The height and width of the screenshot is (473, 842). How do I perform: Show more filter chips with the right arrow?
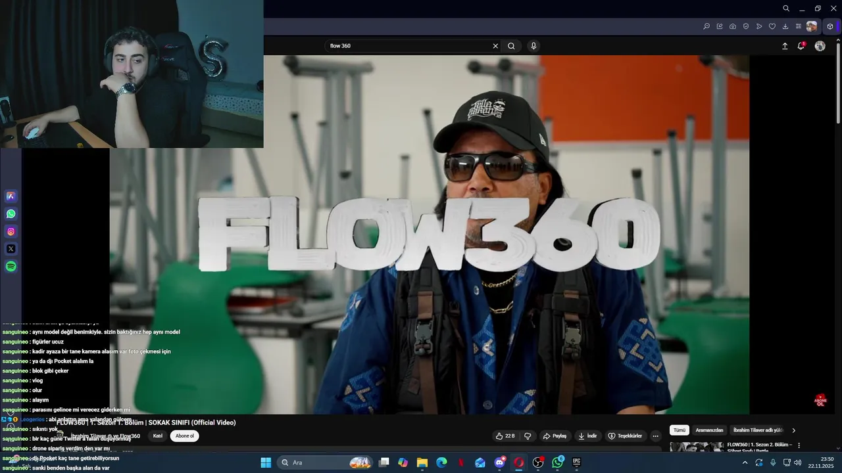[x=793, y=430]
